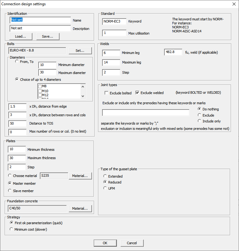Click the diameter list scroll up arrow

(x=83, y=87)
